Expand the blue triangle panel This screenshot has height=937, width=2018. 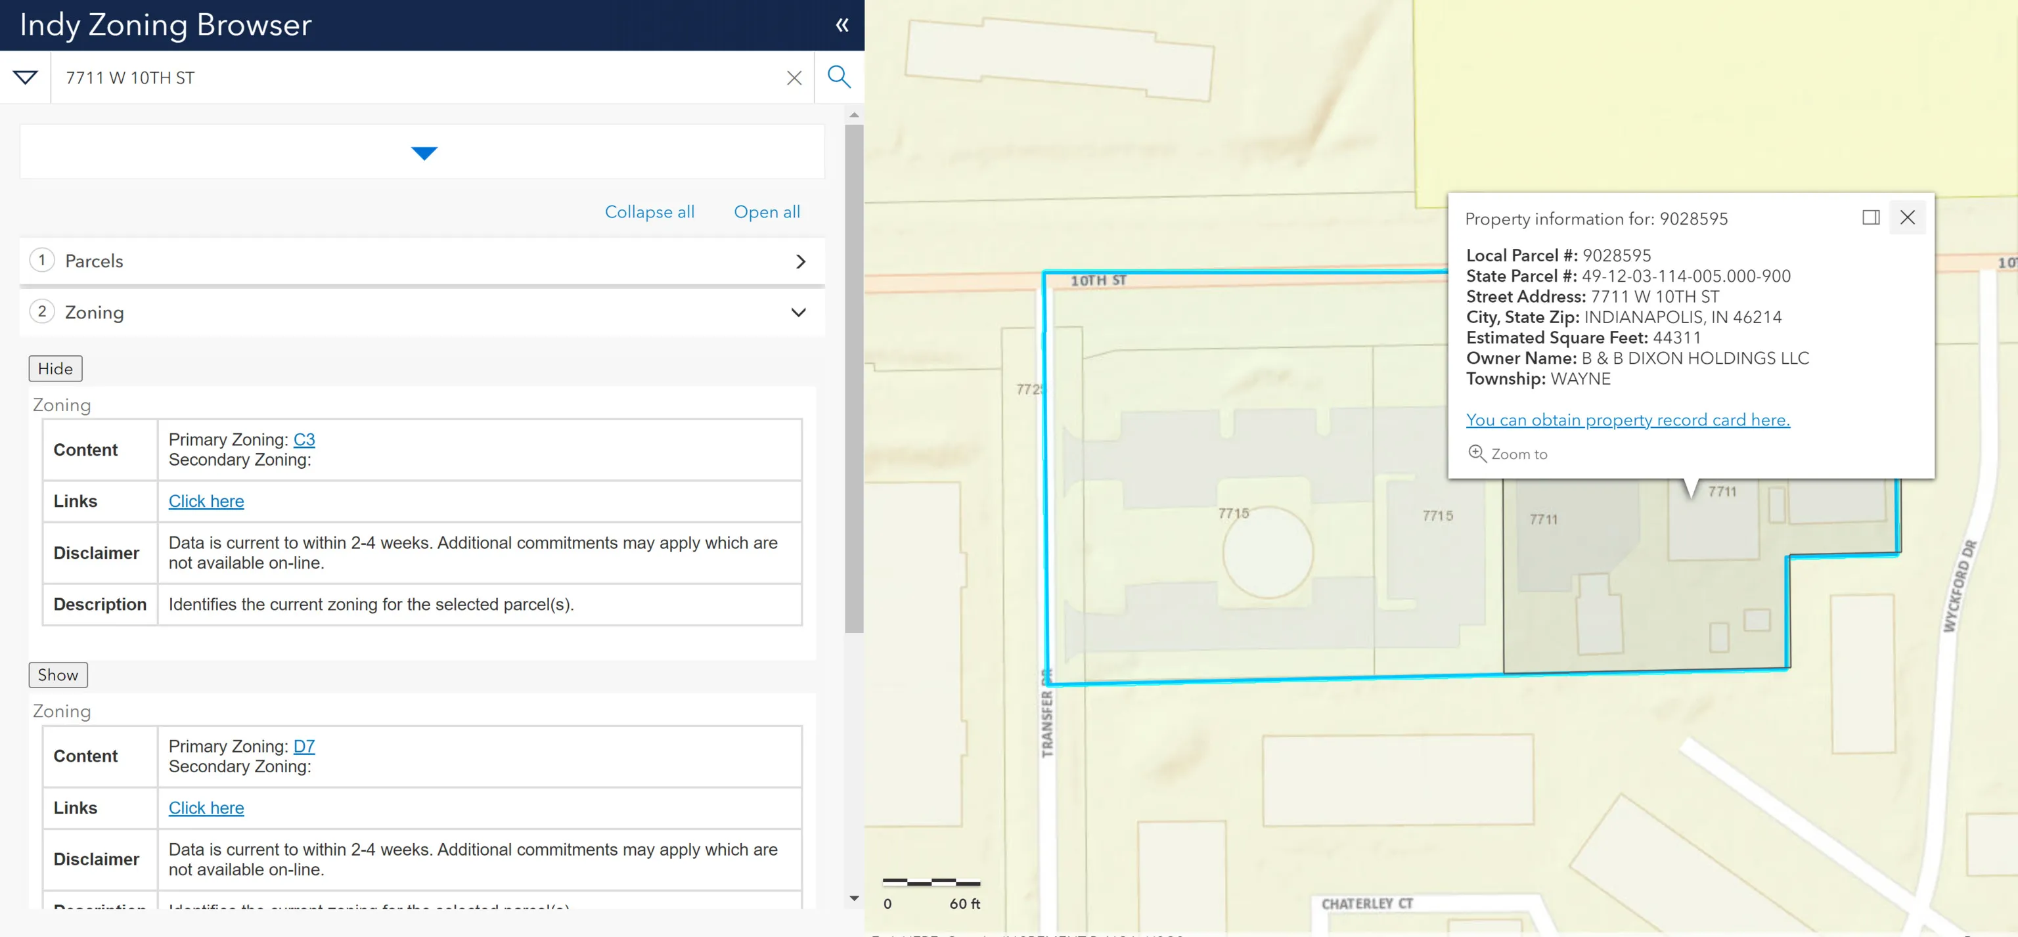coord(423,152)
